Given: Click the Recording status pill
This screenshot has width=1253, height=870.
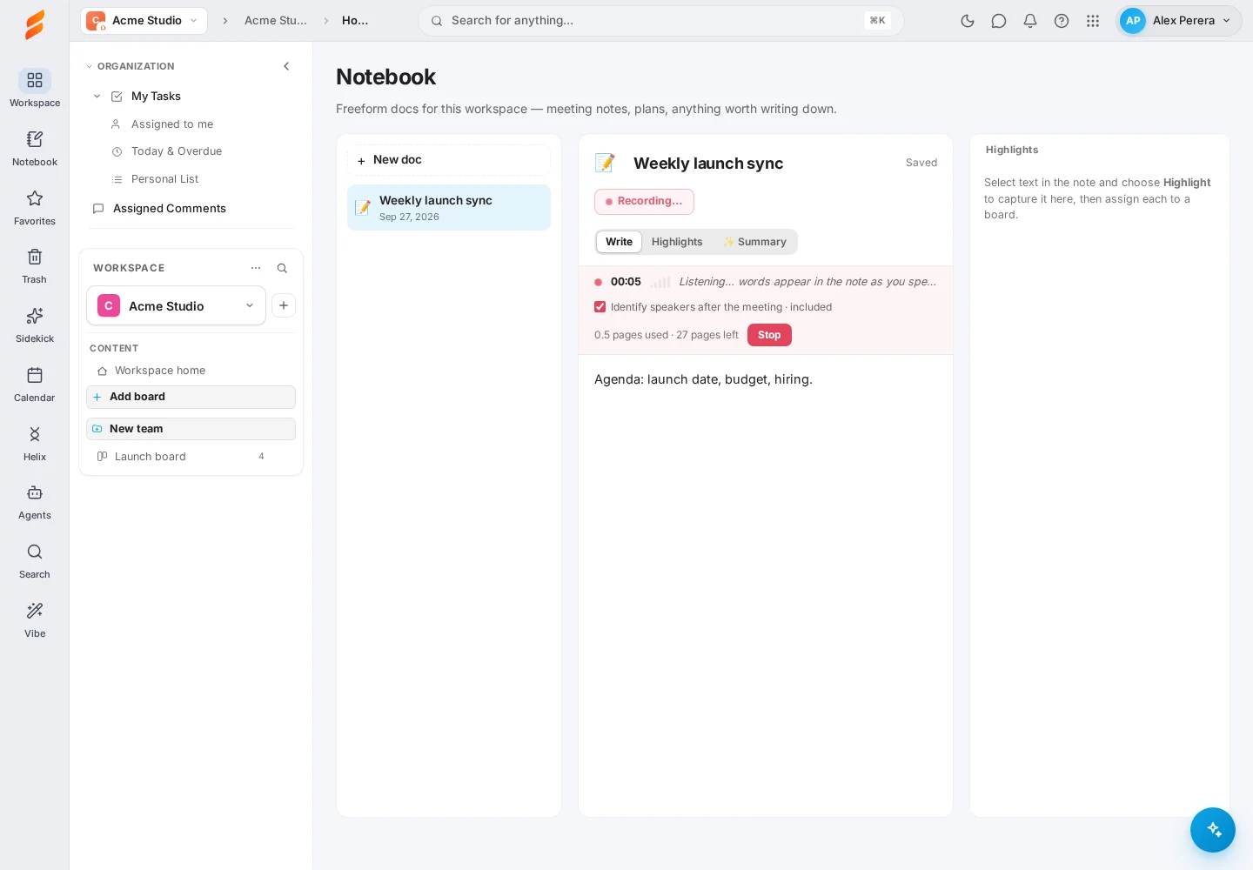Looking at the screenshot, I should coord(644,202).
